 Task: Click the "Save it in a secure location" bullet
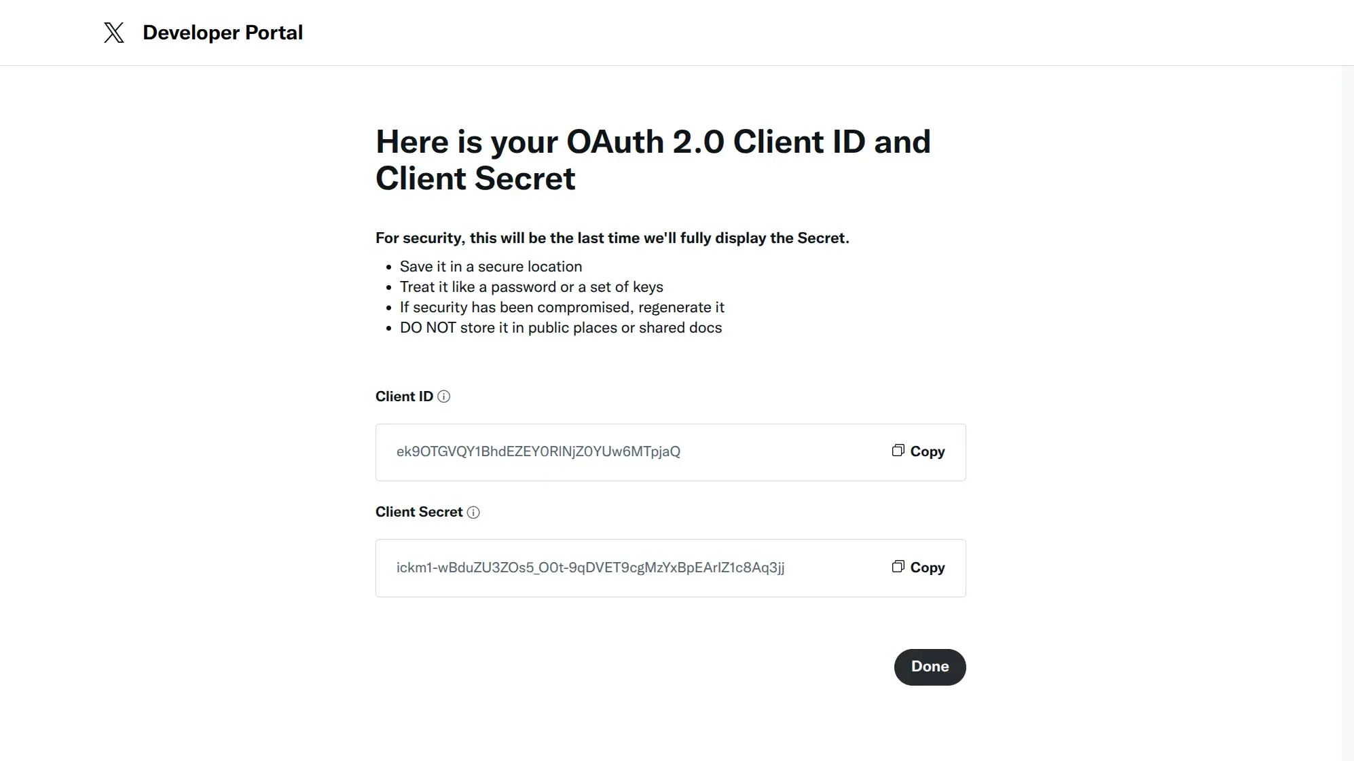490,267
